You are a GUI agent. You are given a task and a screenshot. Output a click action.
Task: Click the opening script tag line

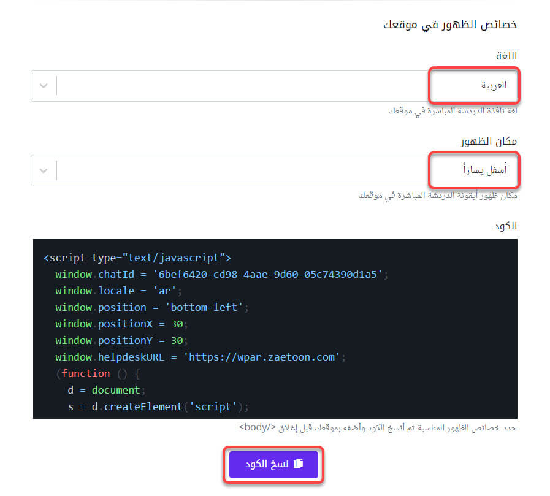(x=137, y=258)
